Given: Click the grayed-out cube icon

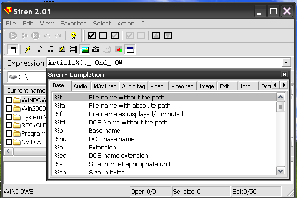Looking at the screenshot, I should coord(107,49).
